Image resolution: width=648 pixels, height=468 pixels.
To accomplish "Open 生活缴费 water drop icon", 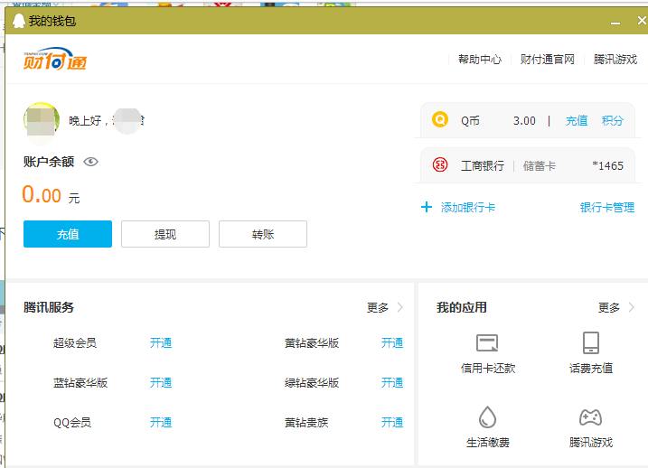I will click(487, 417).
